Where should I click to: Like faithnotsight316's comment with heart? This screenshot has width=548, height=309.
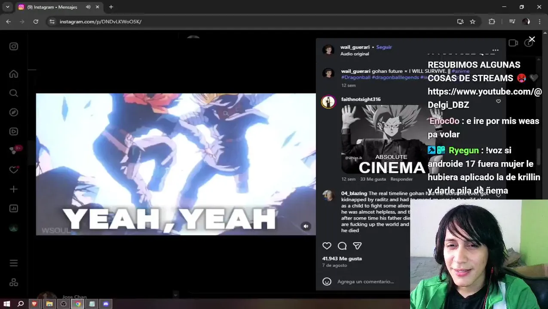(x=499, y=101)
